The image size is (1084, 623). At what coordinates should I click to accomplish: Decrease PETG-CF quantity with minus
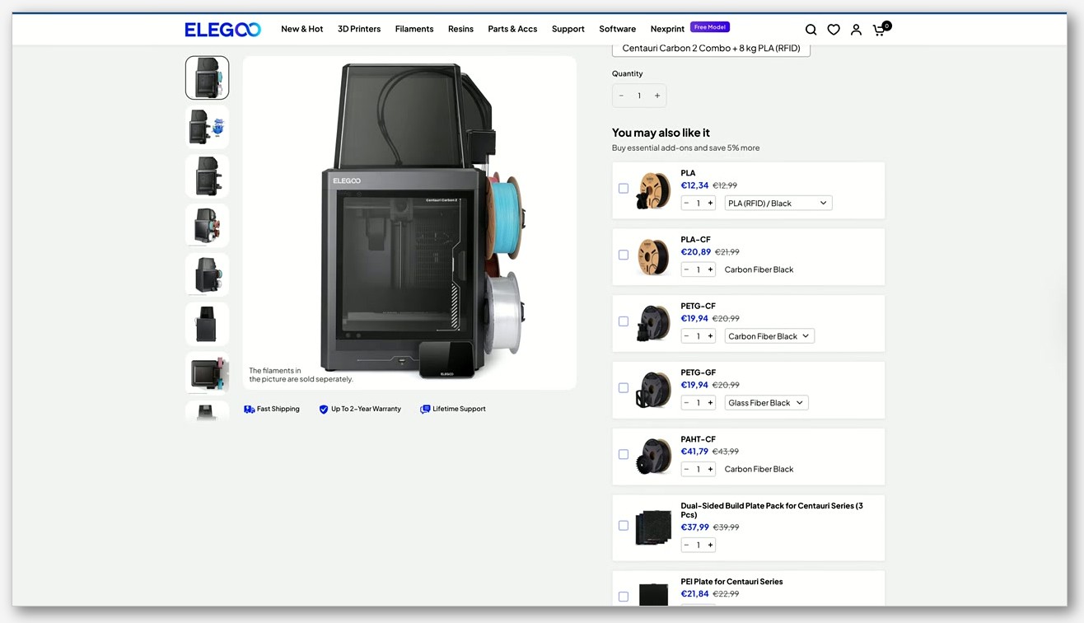tap(686, 336)
